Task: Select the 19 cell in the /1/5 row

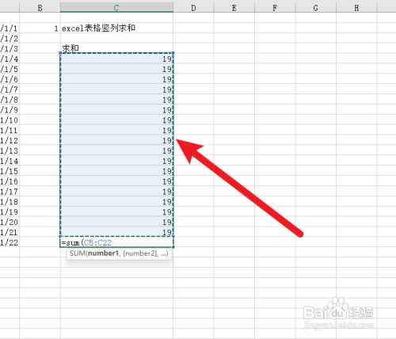Action: click(116, 69)
